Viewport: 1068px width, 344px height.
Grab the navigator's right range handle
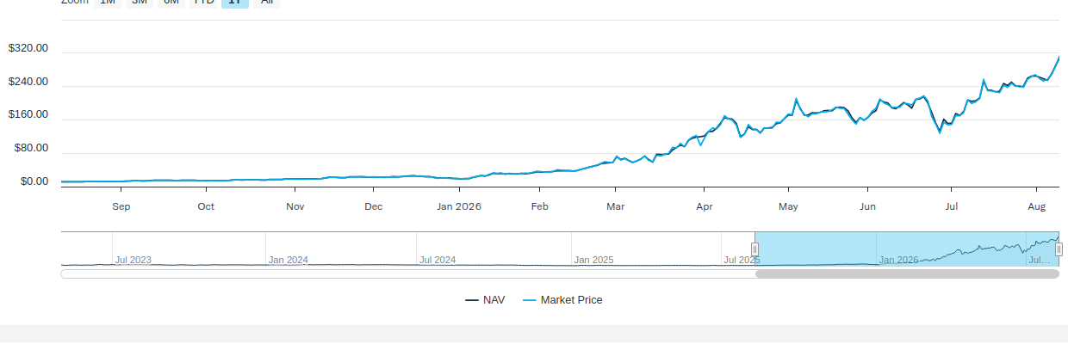(x=1059, y=249)
